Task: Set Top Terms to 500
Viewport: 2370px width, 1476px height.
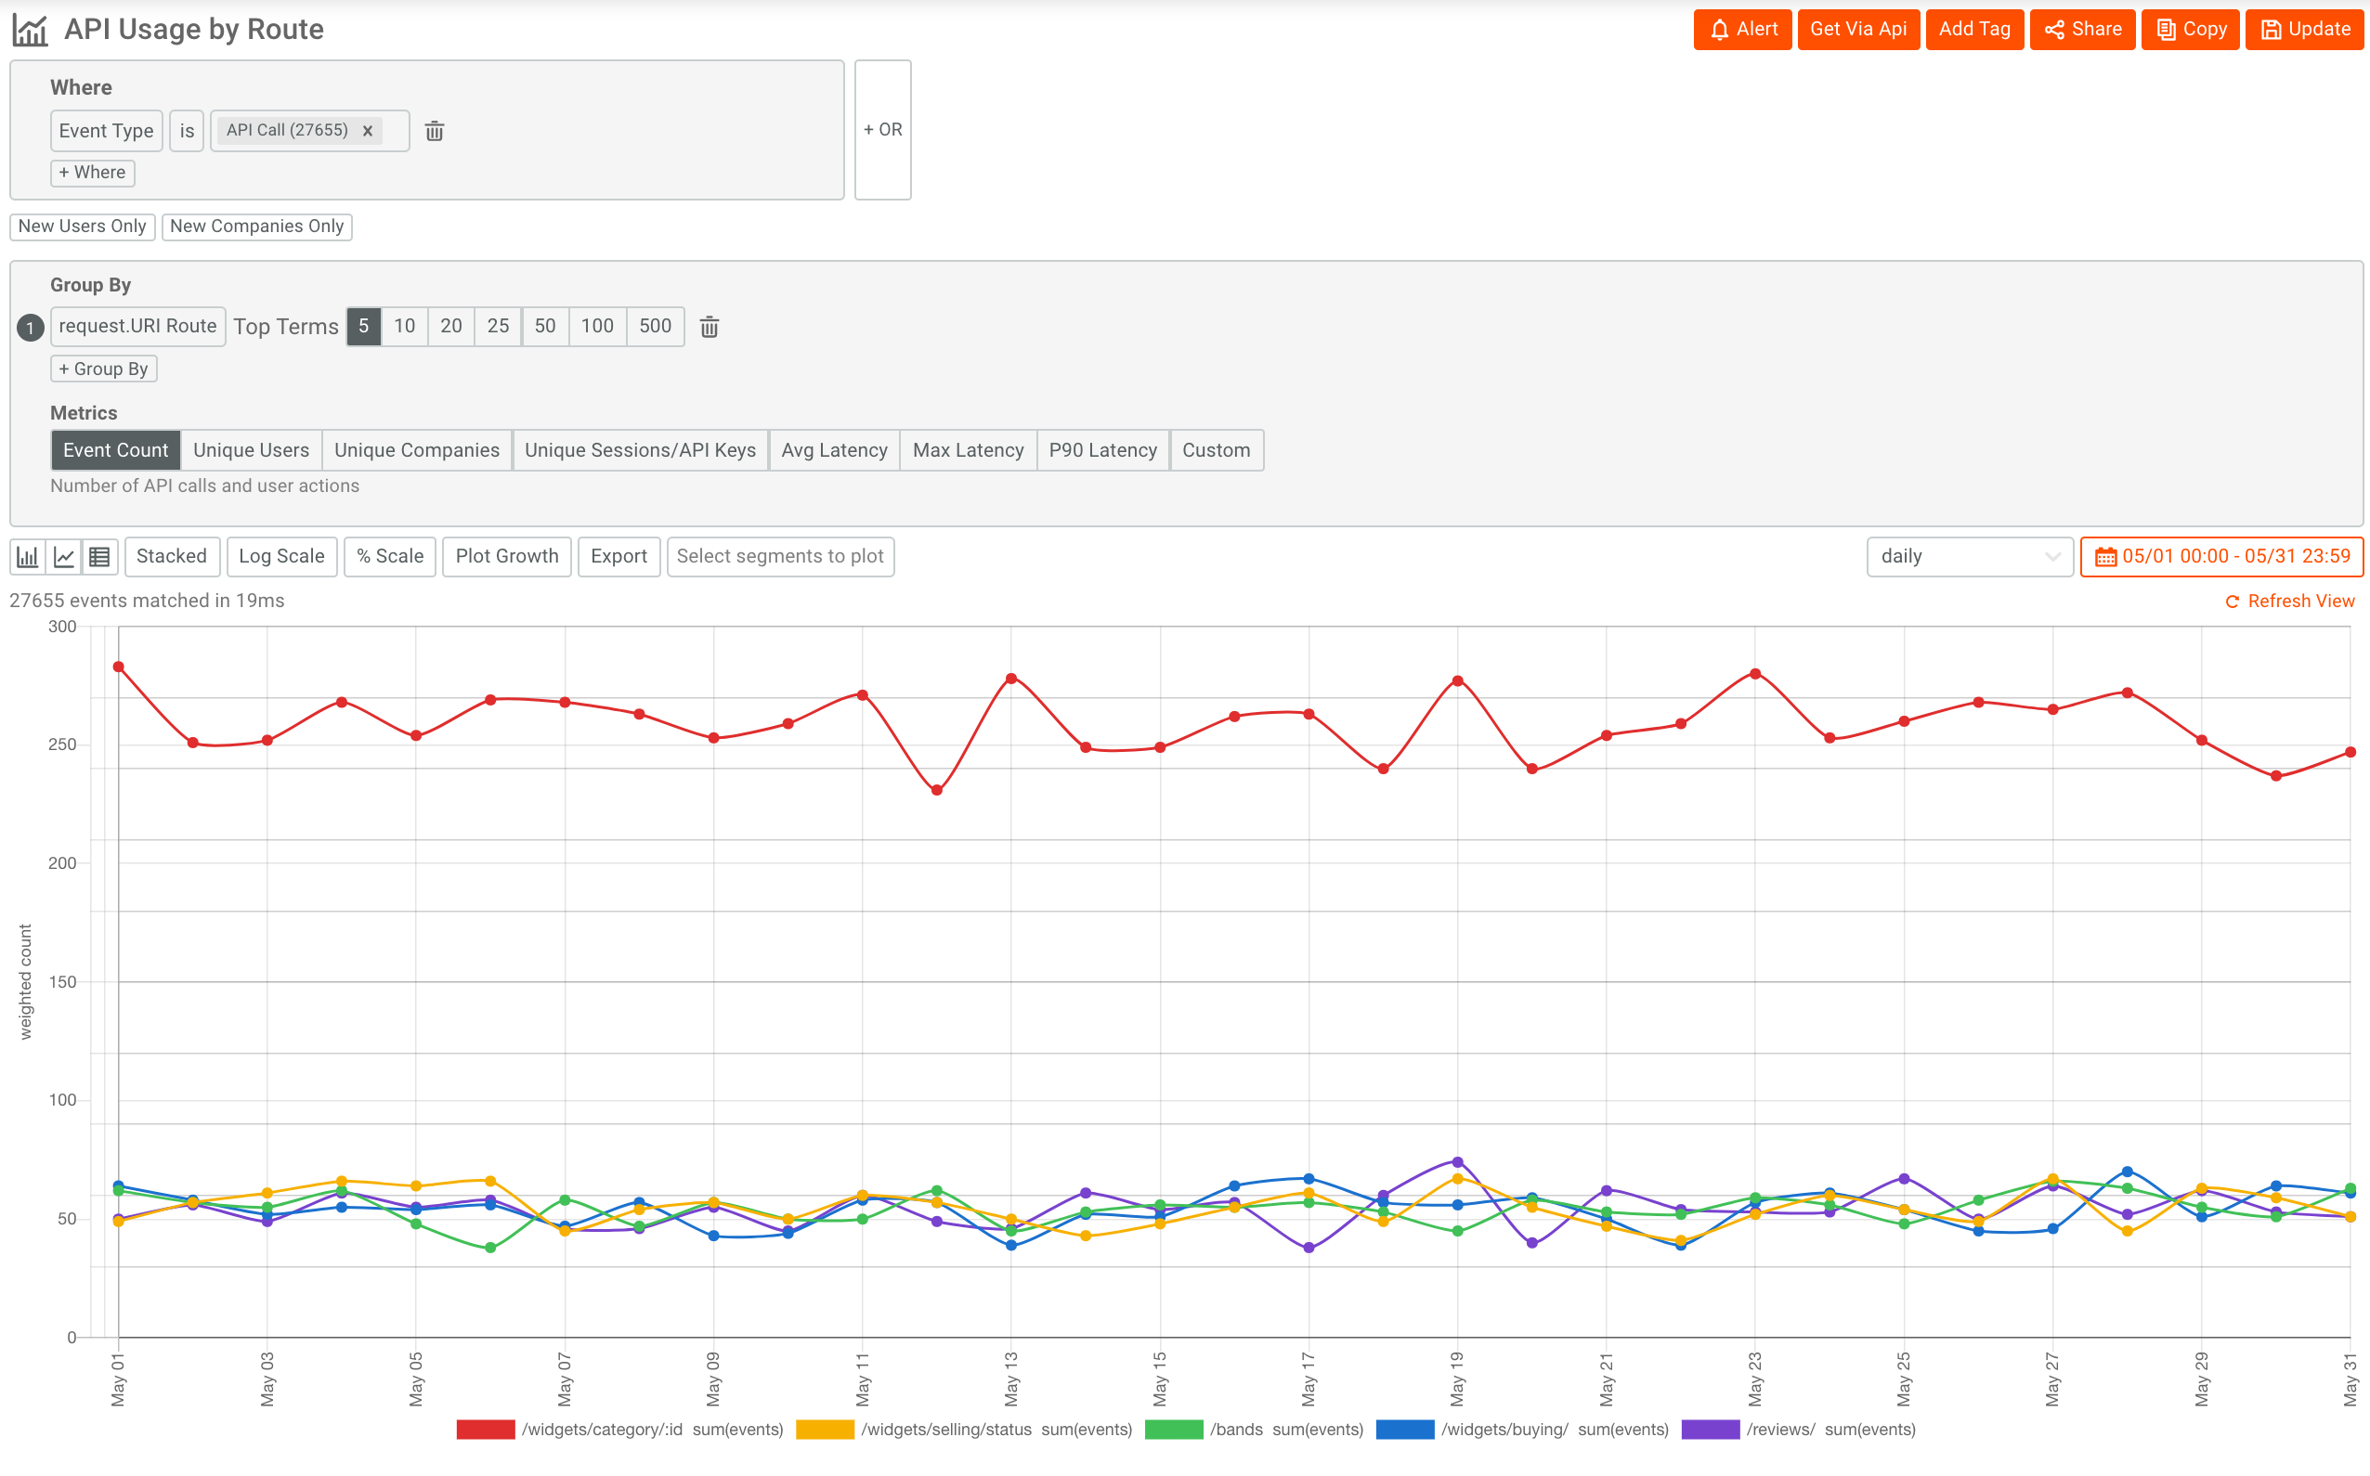Action: pos(656,326)
